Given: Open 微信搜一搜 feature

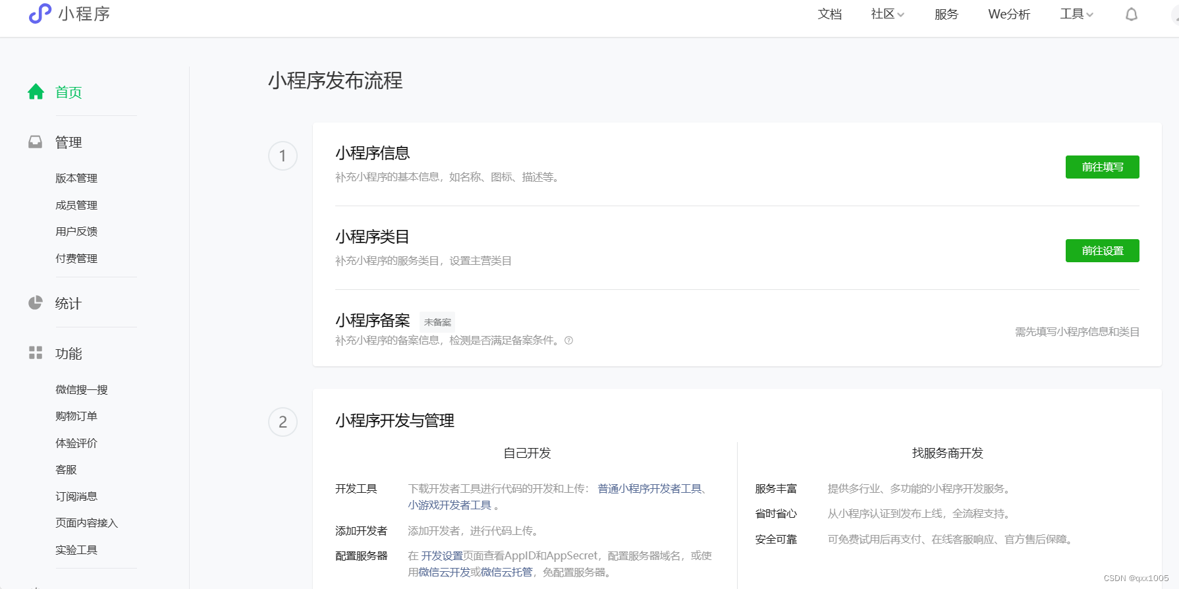Looking at the screenshot, I should pos(82,389).
